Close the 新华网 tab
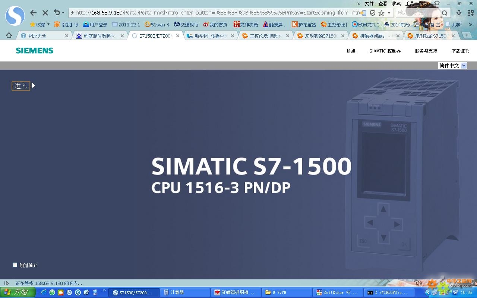This screenshot has height=298, width=477. point(233,36)
